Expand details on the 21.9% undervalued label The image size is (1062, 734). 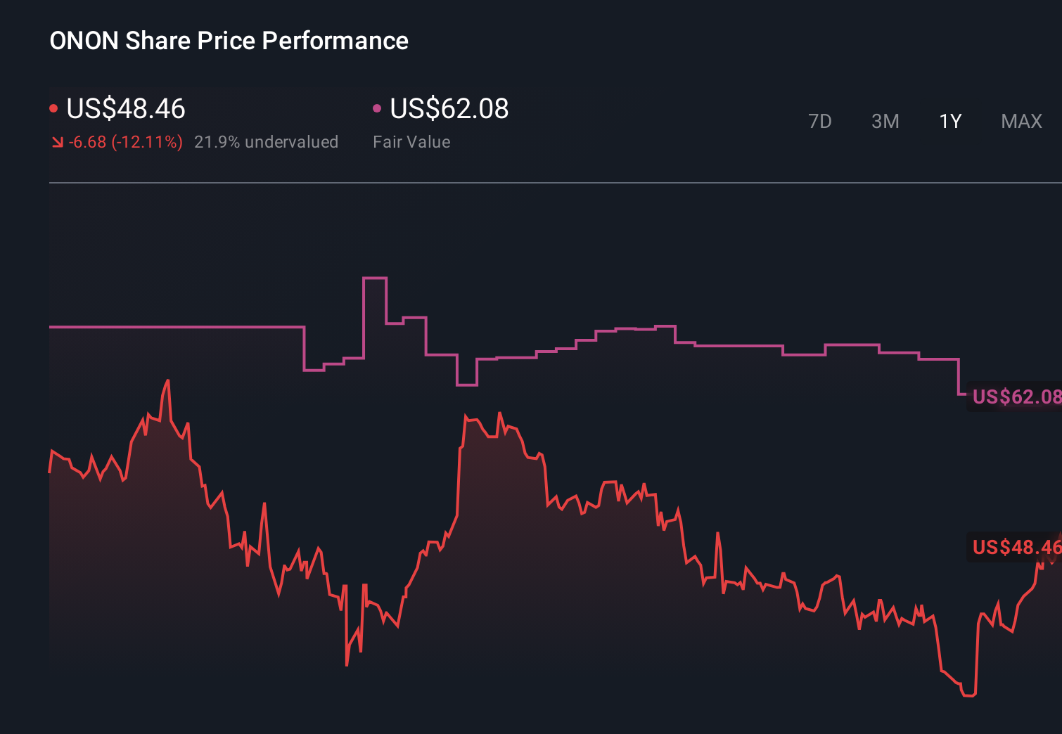click(x=267, y=141)
